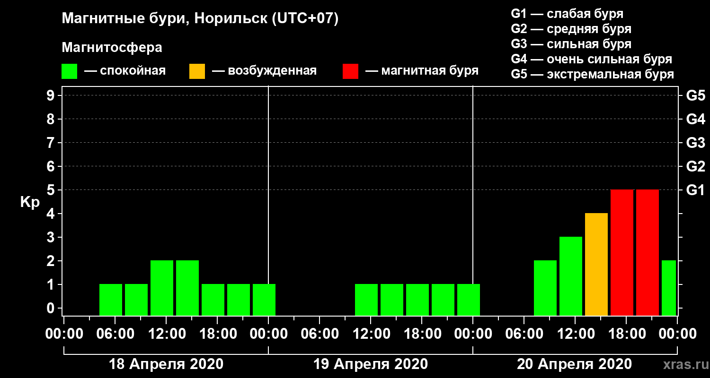Click the 18:00 time label for 20 April
Viewport: 710px width, 378px height.
[x=626, y=334]
